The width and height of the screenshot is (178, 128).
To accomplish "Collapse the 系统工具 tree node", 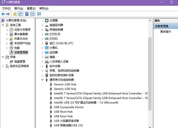I will tap(3, 25).
